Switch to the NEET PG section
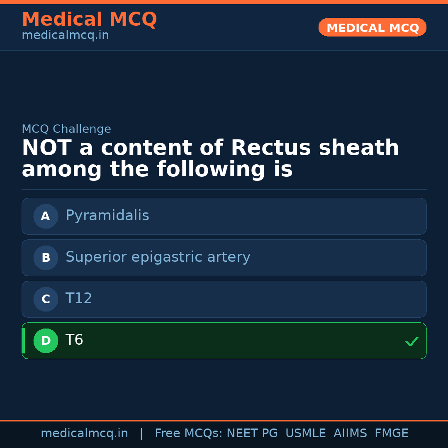The width and height of the screenshot is (448, 448). click(x=252, y=433)
